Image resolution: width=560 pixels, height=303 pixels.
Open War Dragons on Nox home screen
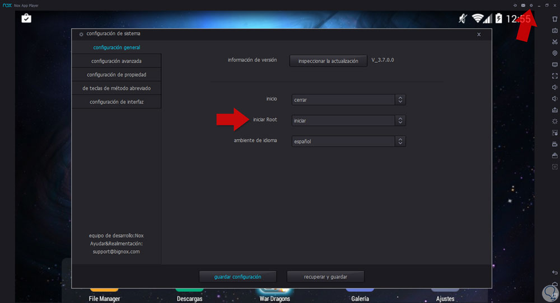[x=274, y=294]
